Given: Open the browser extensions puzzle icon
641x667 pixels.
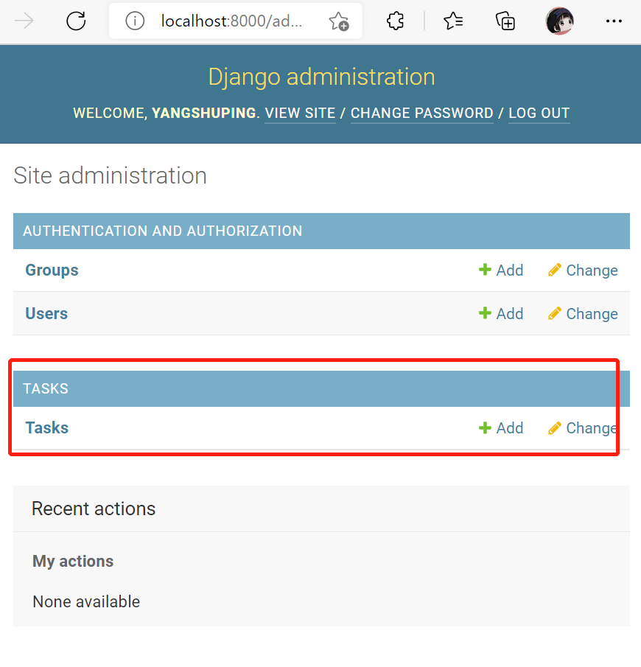Looking at the screenshot, I should [x=395, y=21].
